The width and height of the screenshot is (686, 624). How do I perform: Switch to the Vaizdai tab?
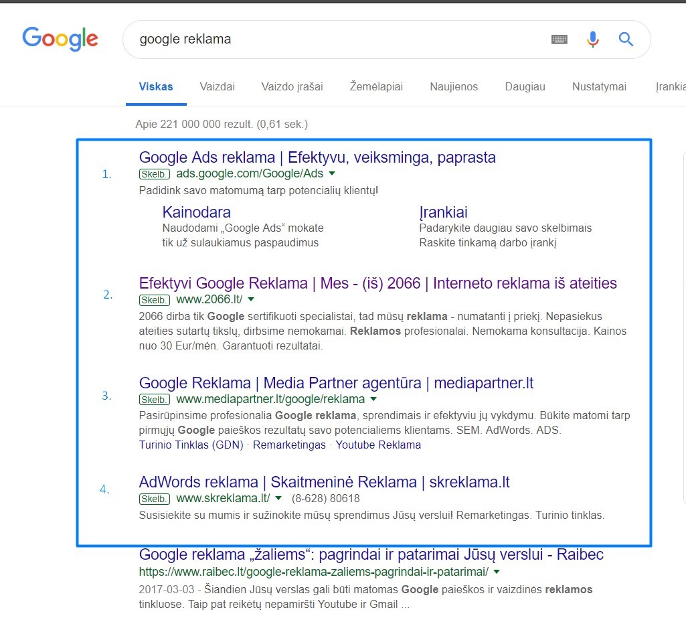pyautogui.click(x=218, y=86)
